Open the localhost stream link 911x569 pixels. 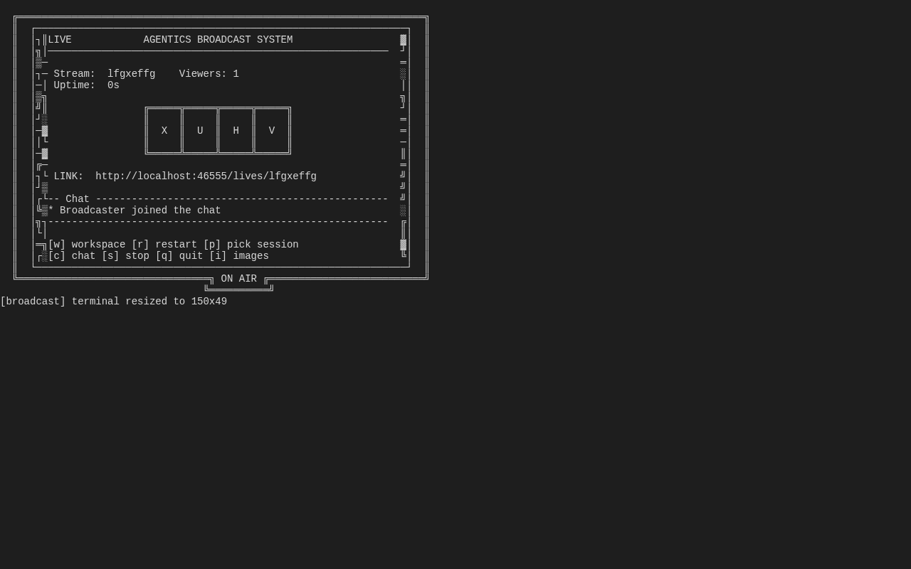pos(206,176)
